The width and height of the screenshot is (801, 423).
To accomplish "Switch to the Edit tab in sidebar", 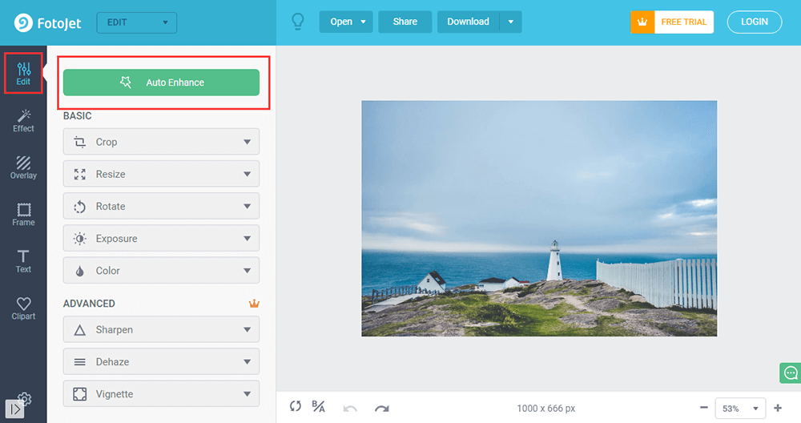I will pyautogui.click(x=23, y=74).
